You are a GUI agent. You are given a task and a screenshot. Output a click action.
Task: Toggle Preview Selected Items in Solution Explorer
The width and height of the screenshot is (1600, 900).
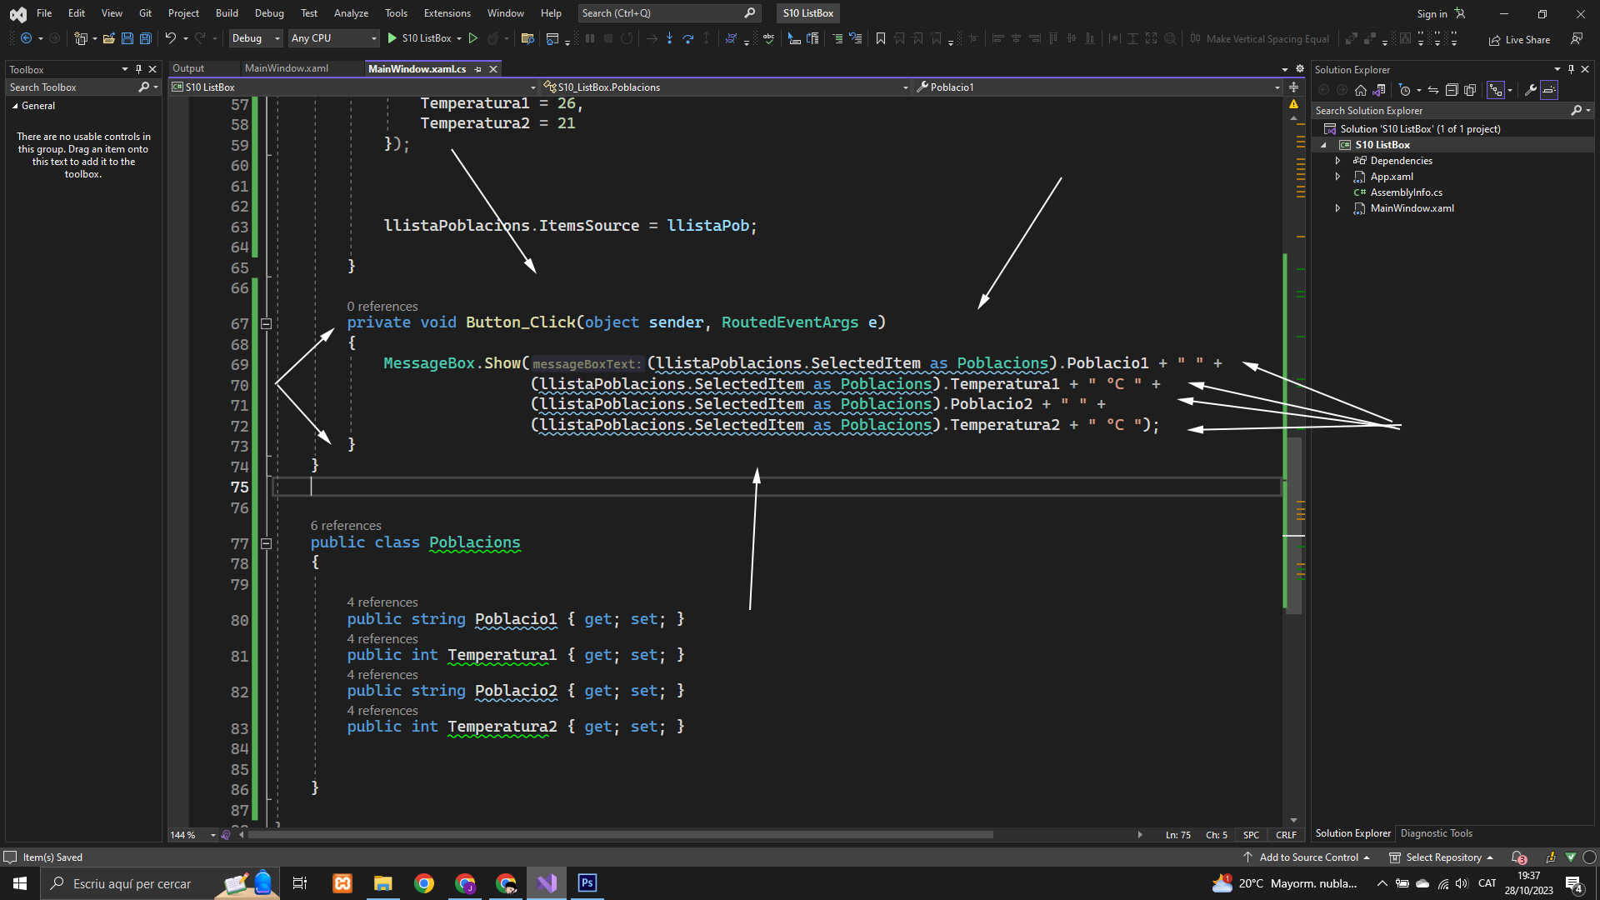click(1549, 90)
